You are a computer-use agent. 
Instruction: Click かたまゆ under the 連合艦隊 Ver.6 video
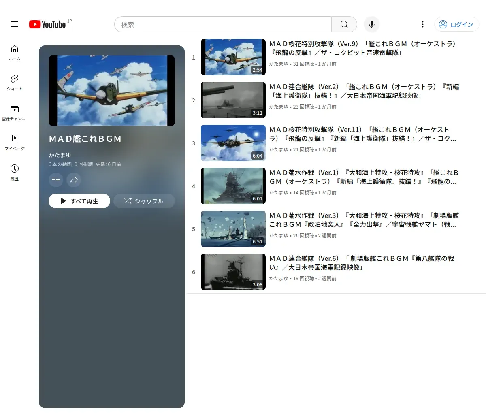[279, 279]
